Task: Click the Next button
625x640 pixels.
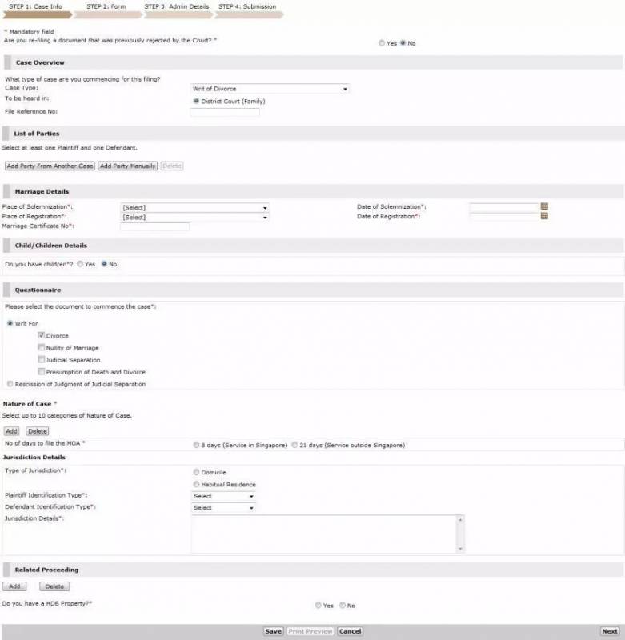Action: tap(609, 631)
